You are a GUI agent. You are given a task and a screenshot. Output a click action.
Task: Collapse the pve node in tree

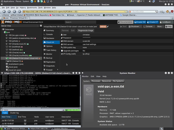click(x=3, y=32)
